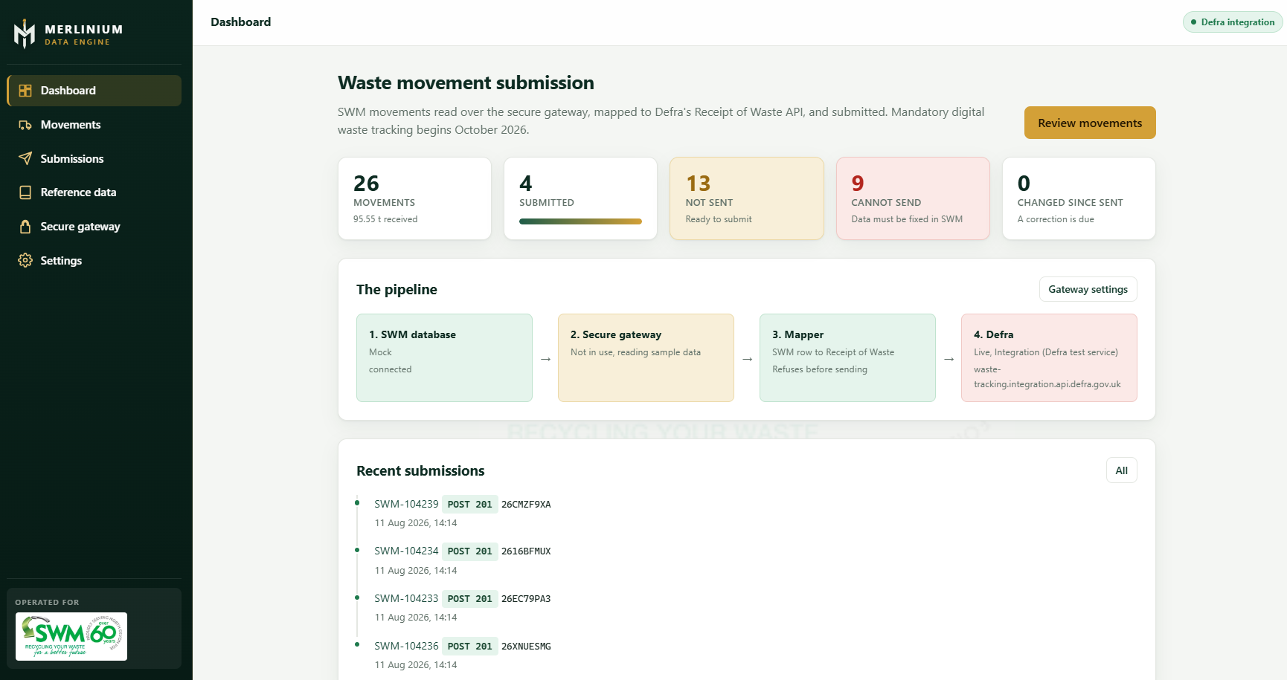
Task: Click the waste-tracking.integration.api.defra.gov.uk text
Action: click(1047, 377)
